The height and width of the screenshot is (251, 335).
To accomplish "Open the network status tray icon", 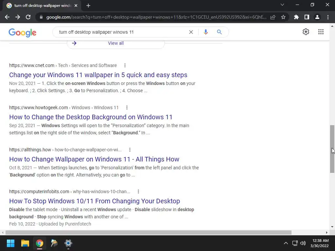I will pos(295,243).
